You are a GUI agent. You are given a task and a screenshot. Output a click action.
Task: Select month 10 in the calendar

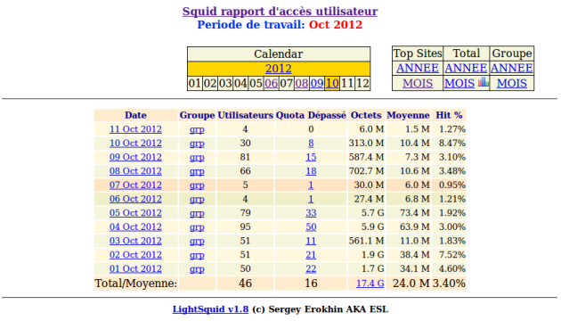coord(332,84)
